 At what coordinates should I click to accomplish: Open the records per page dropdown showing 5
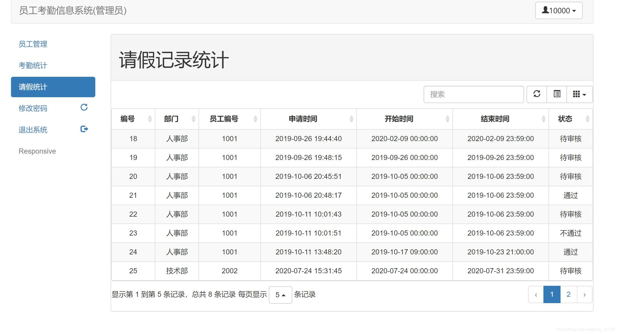[280, 295]
